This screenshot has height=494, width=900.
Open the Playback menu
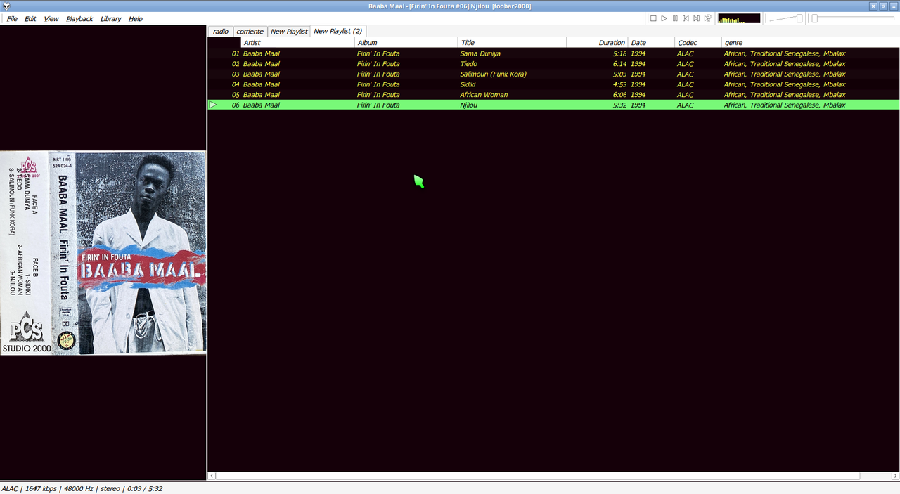pyautogui.click(x=79, y=19)
